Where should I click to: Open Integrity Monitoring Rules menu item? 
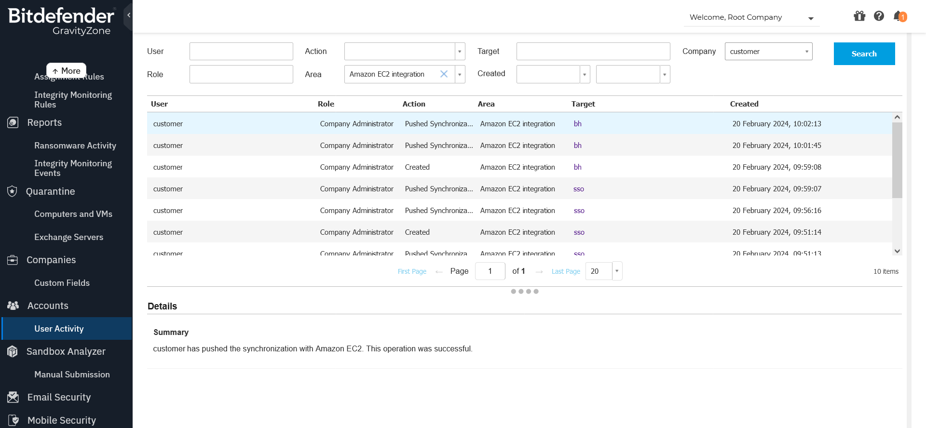click(x=73, y=100)
